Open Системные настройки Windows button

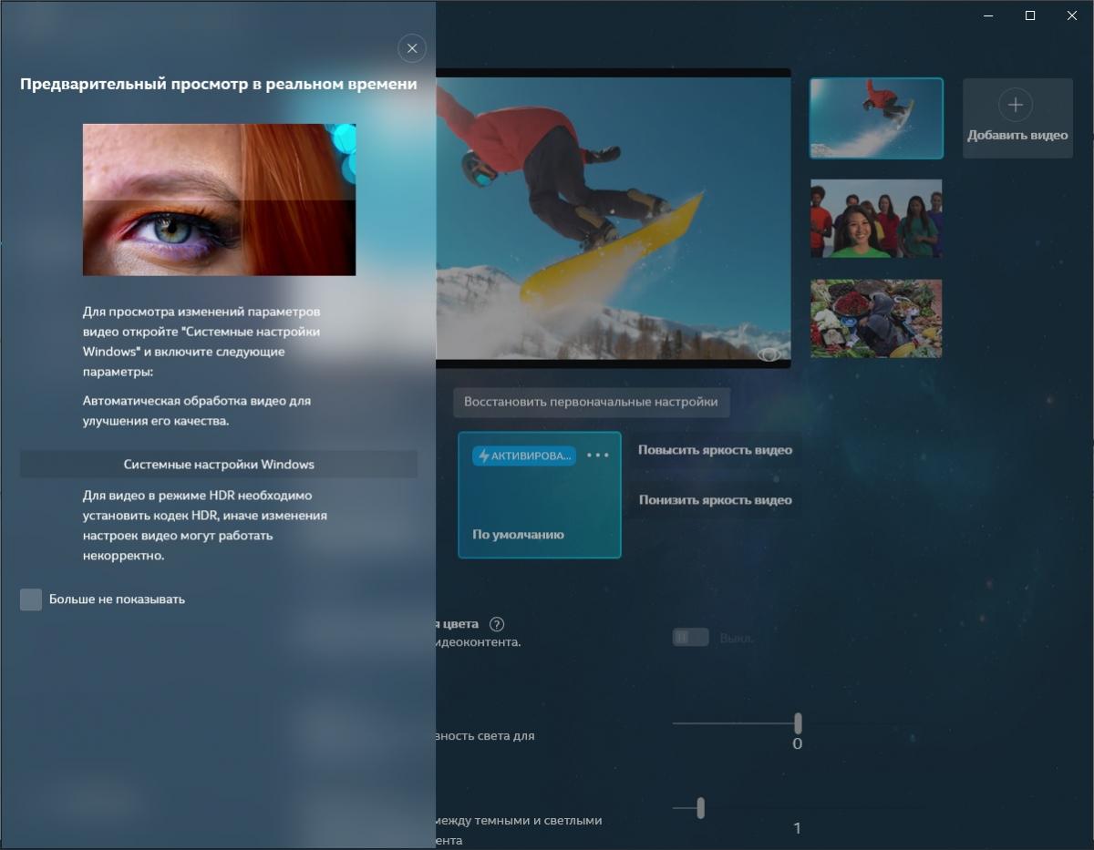coord(219,464)
